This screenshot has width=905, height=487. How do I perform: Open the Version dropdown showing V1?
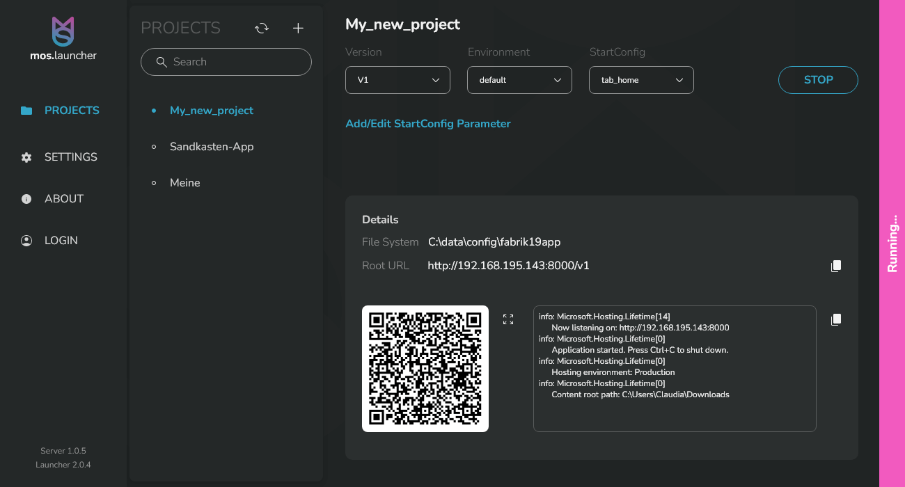tap(398, 80)
